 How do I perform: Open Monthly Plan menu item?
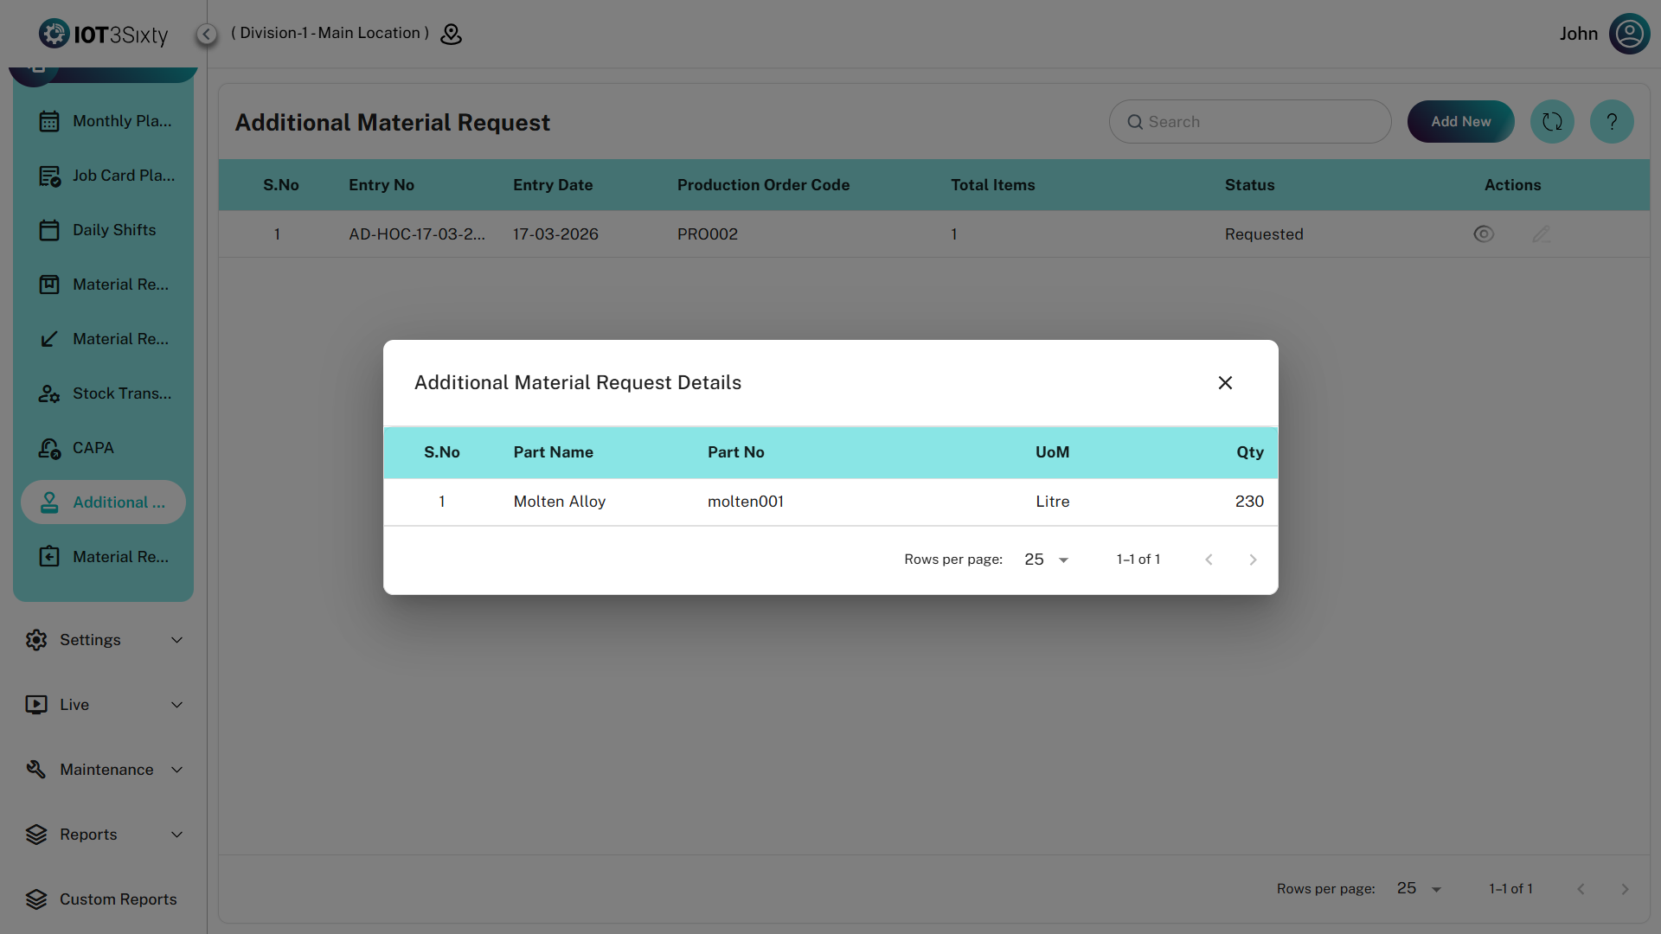pos(121,121)
